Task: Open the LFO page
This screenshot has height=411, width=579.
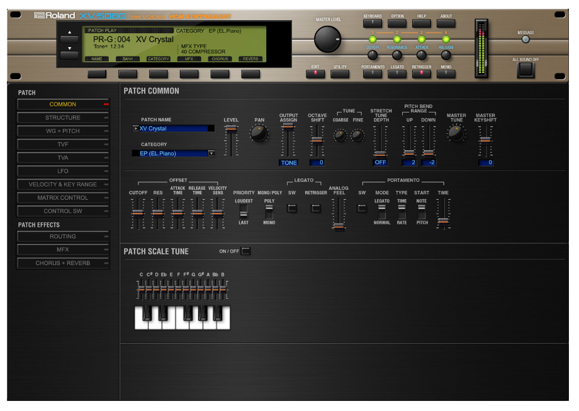Action: tap(63, 171)
